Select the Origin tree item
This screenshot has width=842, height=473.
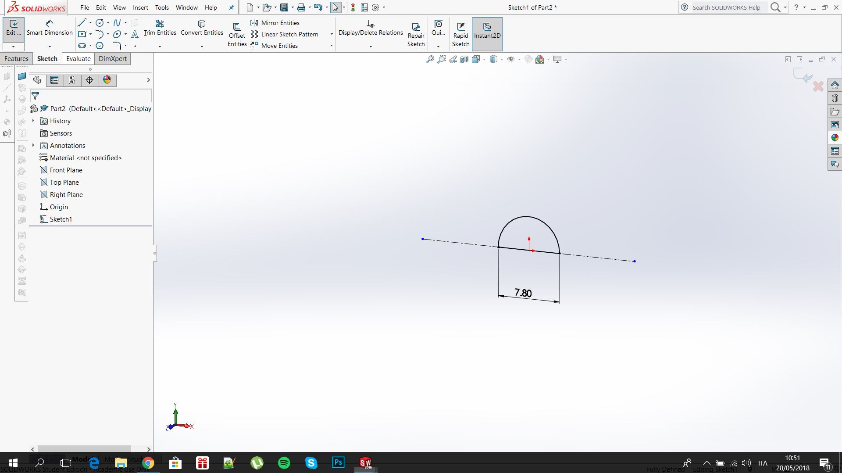54,207
